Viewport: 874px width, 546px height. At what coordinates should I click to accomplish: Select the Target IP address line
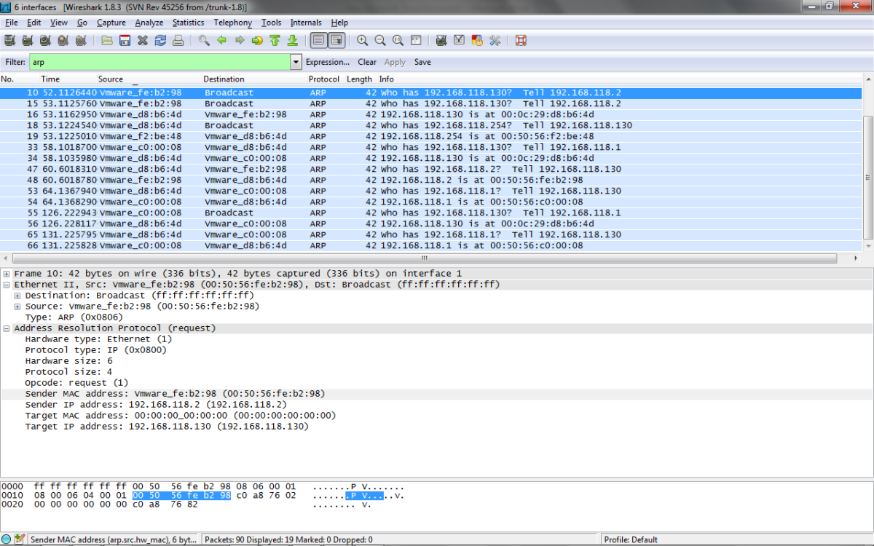pyautogui.click(x=167, y=427)
